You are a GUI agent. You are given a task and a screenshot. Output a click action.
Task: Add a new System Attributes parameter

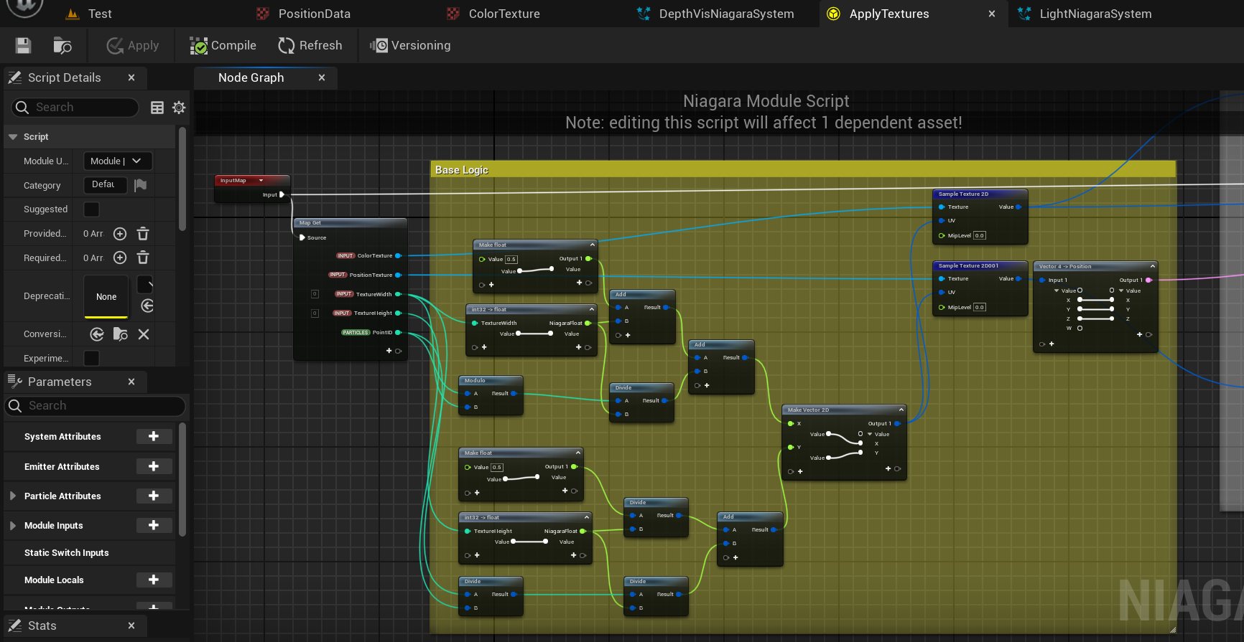154,437
